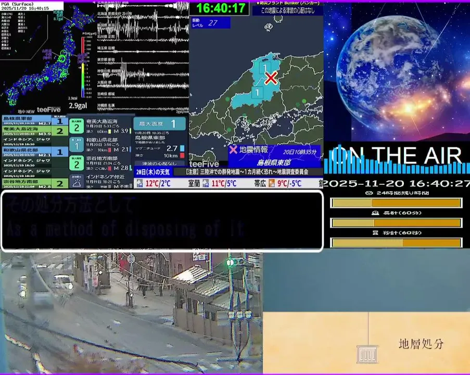Click the subtitle box reading その処分方法として
Image resolution: width=470 pixels, height=375 pixels.
tap(162, 221)
